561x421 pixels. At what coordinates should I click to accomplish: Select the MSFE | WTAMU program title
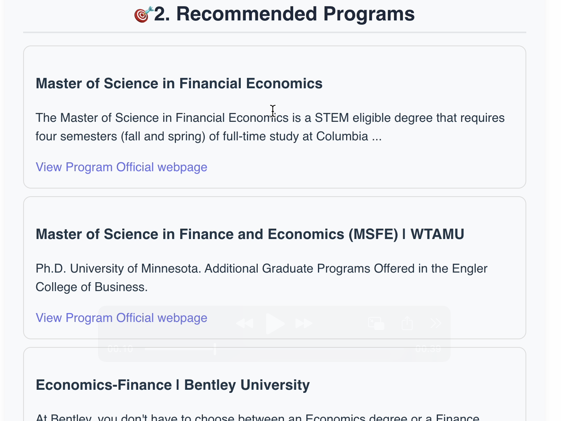pyautogui.click(x=250, y=234)
